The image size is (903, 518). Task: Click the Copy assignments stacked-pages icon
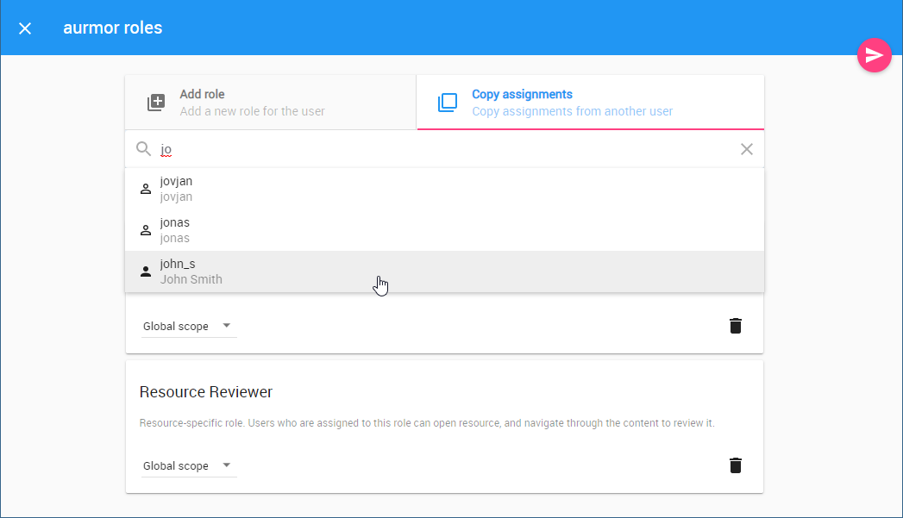pyautogui.click(x=448, y=103)
